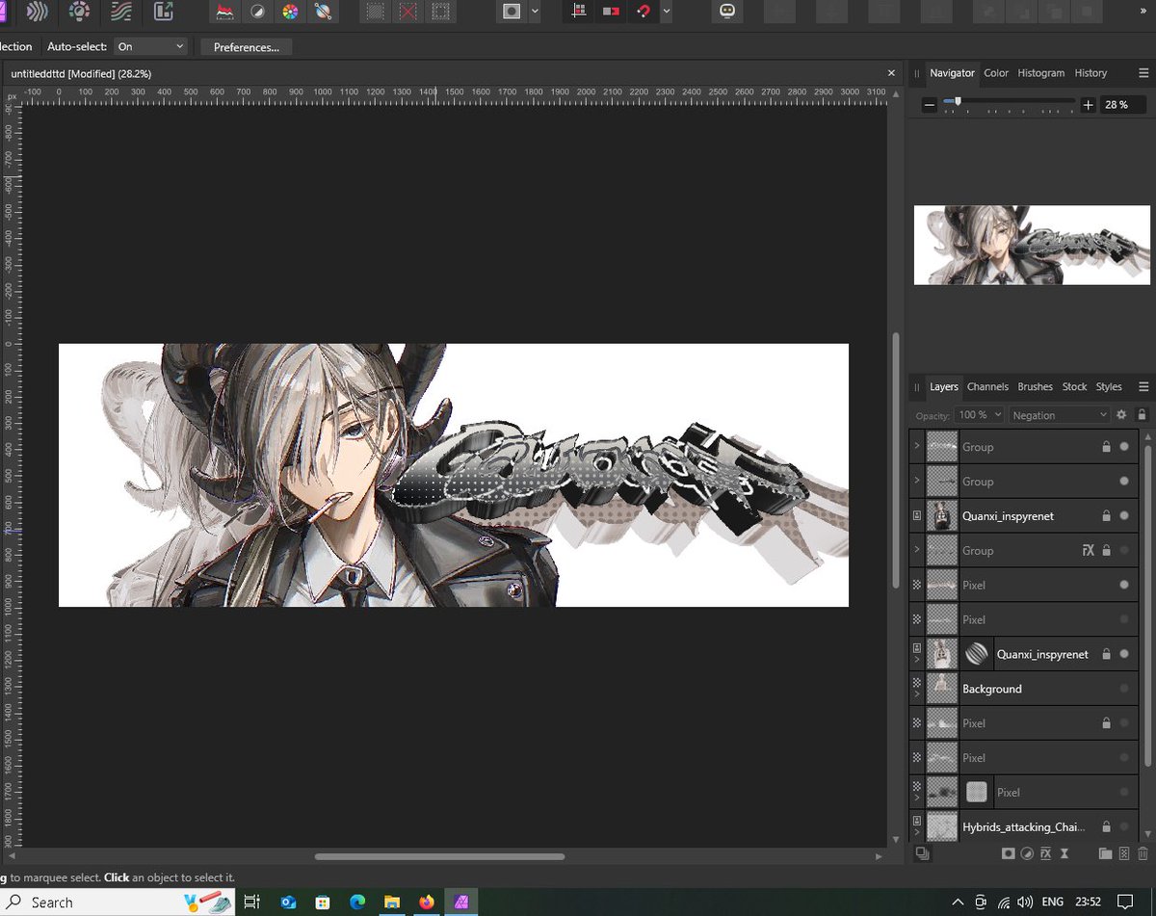Open the Color tab
This screenshot has height=916, width=1156.
point(996,72)
